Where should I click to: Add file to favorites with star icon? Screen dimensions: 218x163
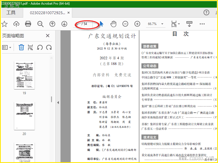(4, 24)
